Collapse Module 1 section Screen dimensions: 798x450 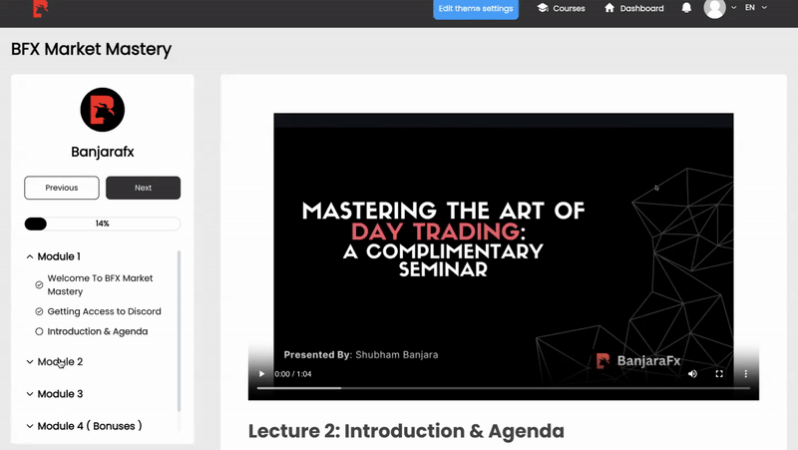click(x=53, y=256)
